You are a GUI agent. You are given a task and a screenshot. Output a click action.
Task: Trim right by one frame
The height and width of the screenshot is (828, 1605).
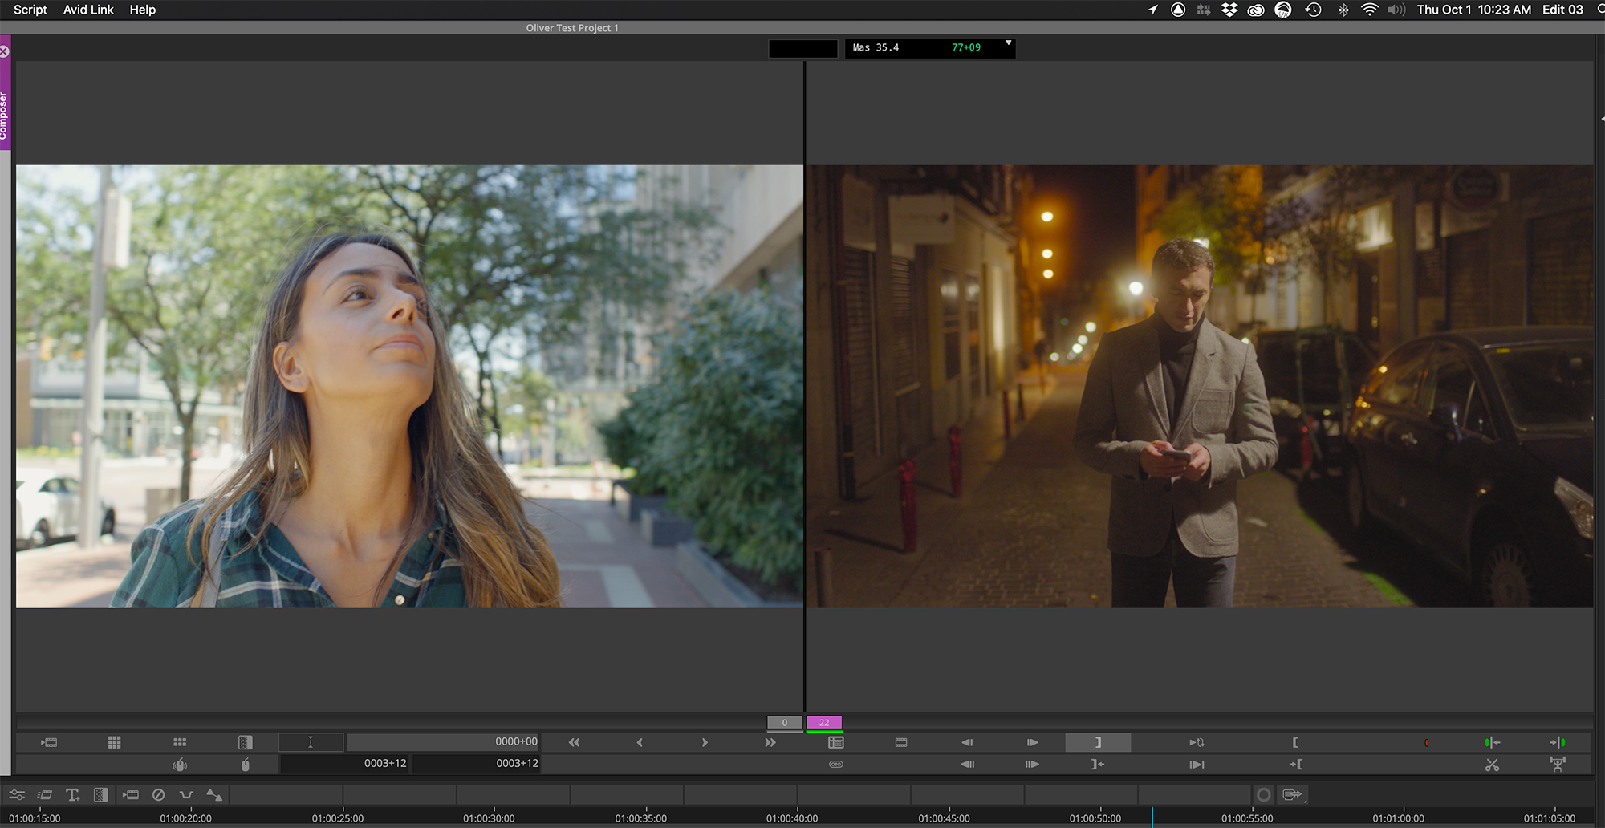(705, 742)
